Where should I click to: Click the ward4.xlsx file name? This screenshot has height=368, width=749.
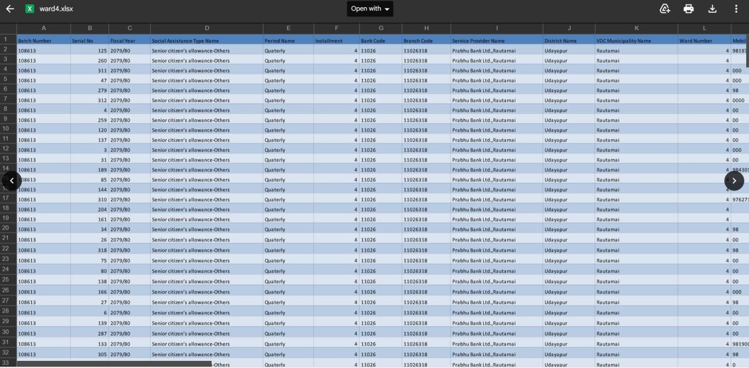56,9
